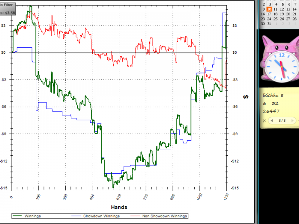
Task: Click date 26 in the calendar gadget
Action: 282,19
